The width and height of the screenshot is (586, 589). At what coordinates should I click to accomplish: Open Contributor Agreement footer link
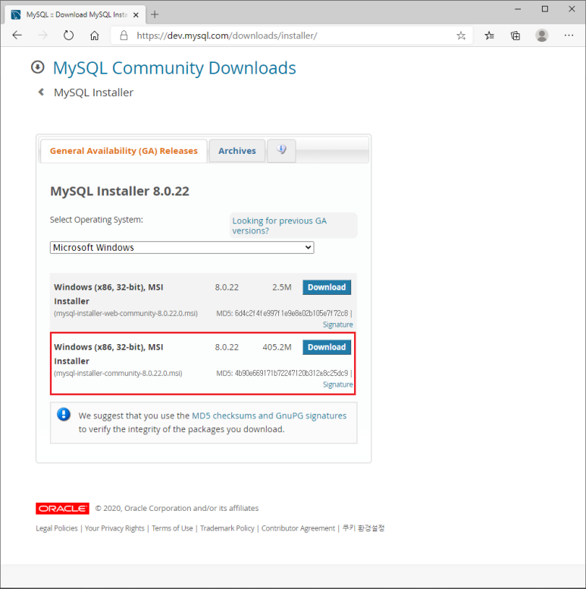298,528
